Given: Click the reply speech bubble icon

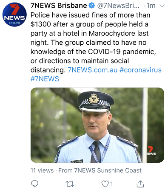Looking at the screenshot, I should coord(34,184).
